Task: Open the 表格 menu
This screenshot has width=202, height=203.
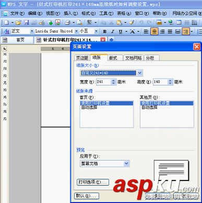Action: (124, 14)
